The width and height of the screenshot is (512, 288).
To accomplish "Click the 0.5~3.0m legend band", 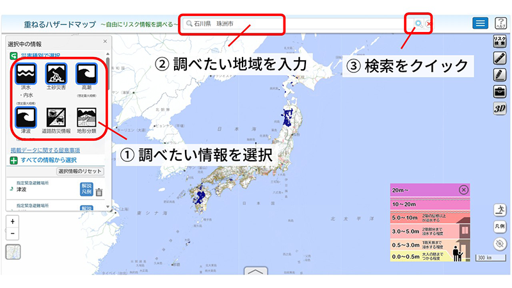I will pyautogui.click(x=430, y=245).
